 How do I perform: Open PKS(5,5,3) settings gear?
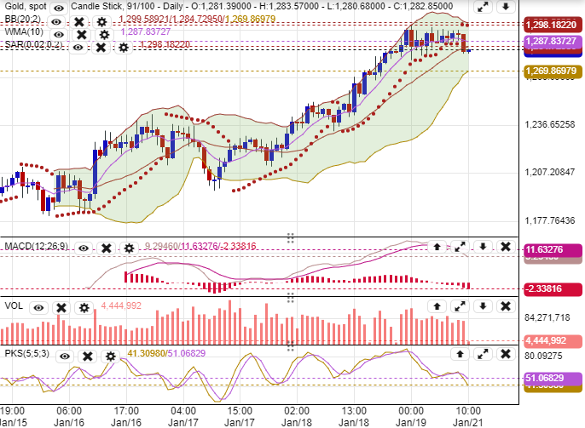[110, 356]
